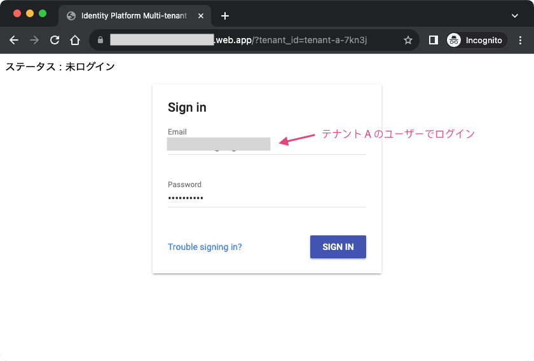This screenshot has width=534, height=361.
Task: Click the browser back arrow
Action: 14,40
